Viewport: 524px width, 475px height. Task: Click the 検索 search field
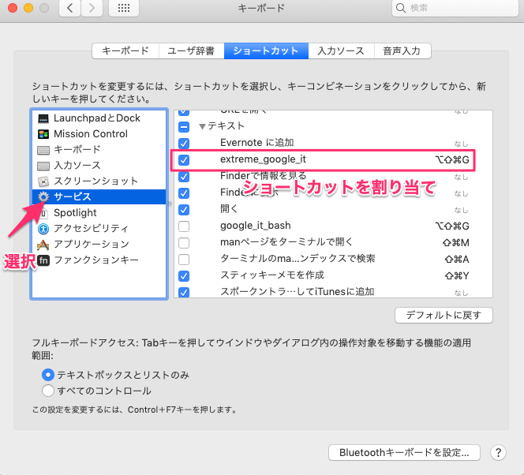455,8
